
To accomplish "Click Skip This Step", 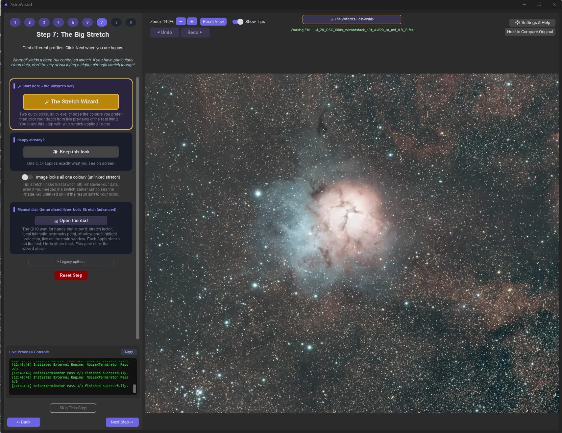I will [x=73, y=408].
